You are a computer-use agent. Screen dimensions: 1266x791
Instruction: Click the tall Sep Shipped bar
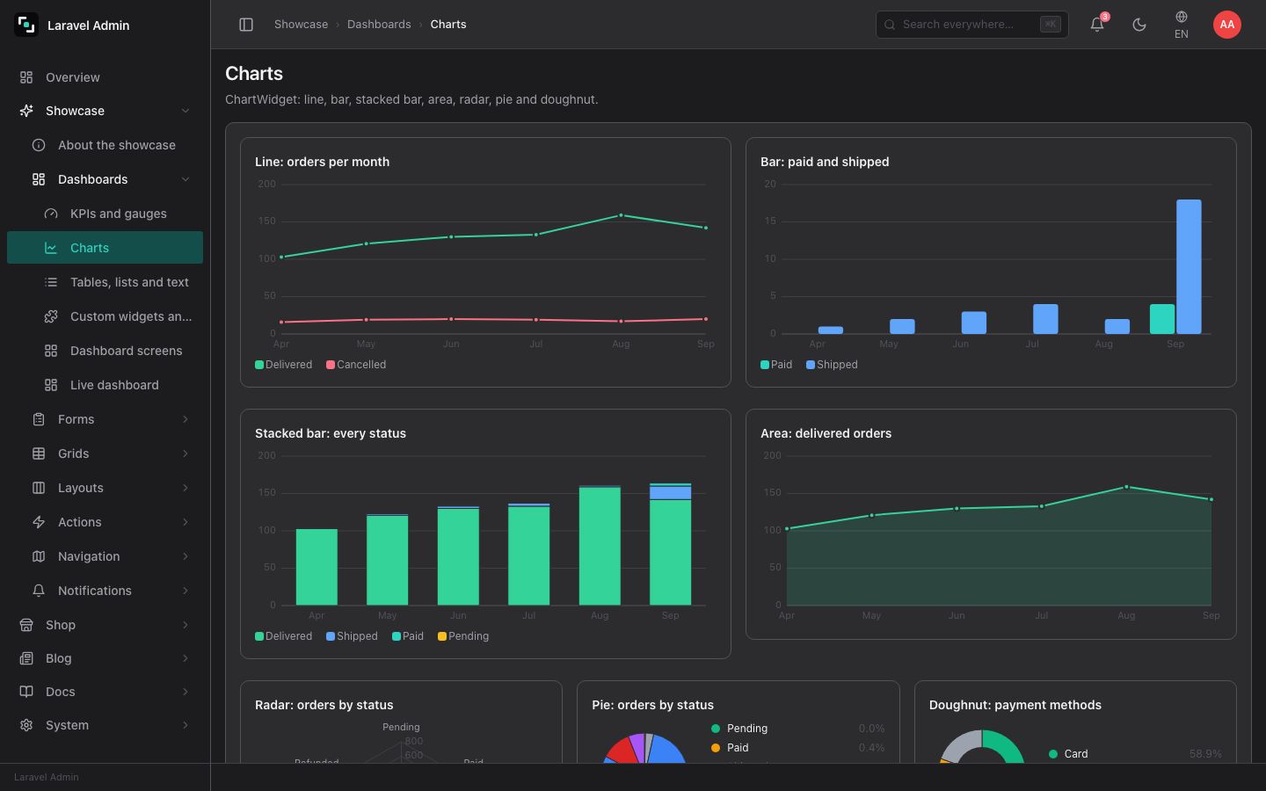[x=1189, y=266]
